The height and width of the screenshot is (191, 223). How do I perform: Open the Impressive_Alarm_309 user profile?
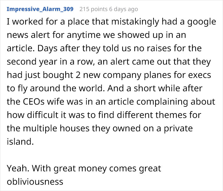tap(40, 9)
